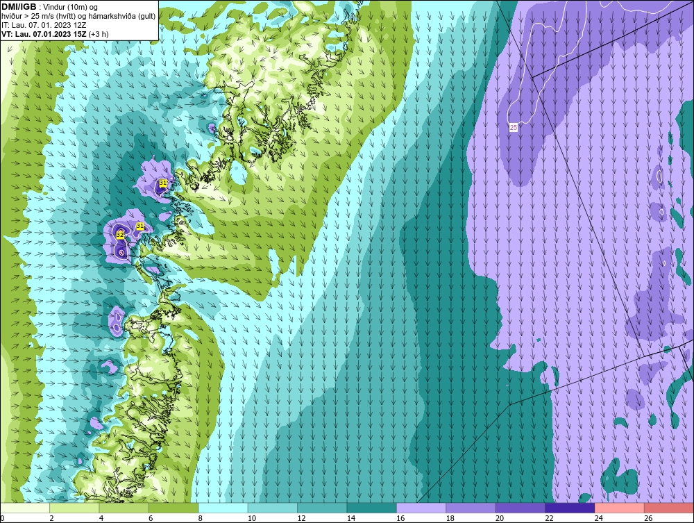Click the DMI/IGB title text
The image size is (694, 523).
[x=19, y=7]
